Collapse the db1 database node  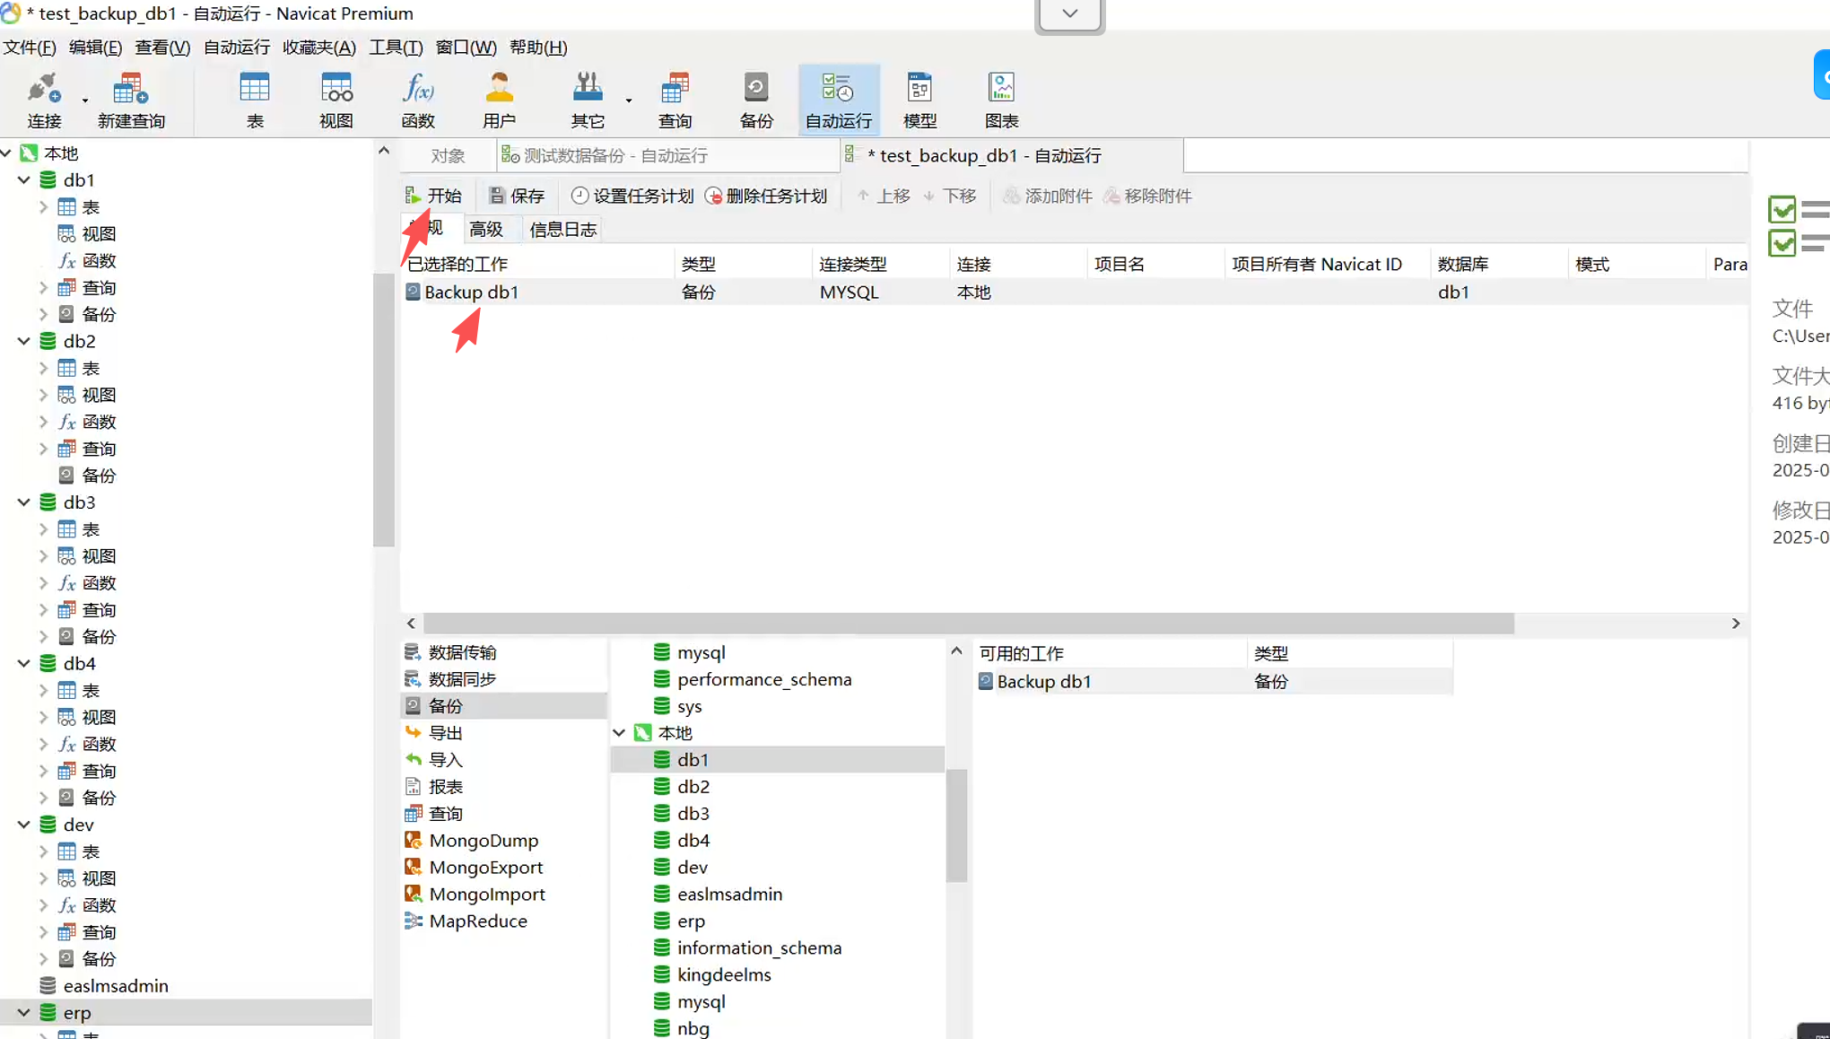[24, 180]
